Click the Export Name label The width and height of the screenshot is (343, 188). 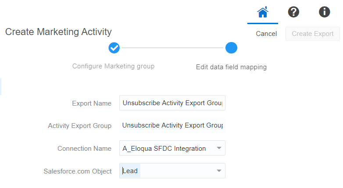click(x=92, y=103)
